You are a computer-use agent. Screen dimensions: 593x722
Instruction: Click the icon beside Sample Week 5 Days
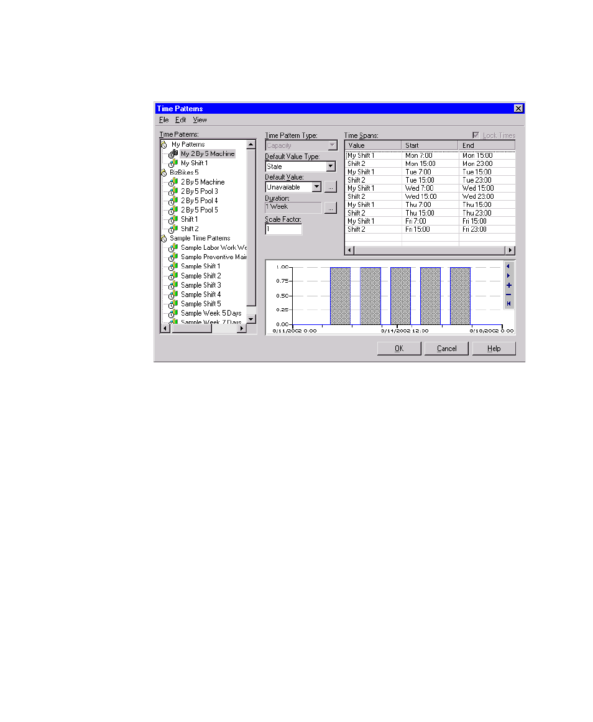coord(173,314)
